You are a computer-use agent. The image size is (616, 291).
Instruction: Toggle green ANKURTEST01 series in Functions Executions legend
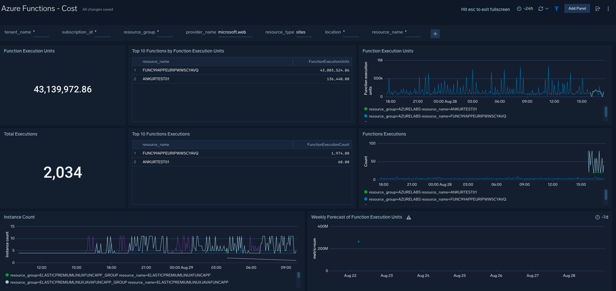click(420, 192)
